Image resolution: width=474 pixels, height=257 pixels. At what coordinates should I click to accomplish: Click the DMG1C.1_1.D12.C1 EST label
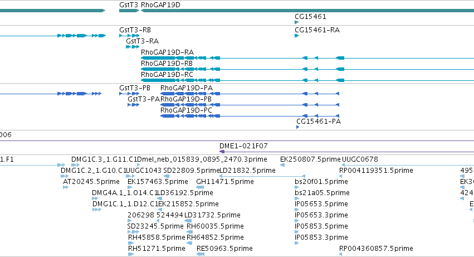click(x=125, y=204)
